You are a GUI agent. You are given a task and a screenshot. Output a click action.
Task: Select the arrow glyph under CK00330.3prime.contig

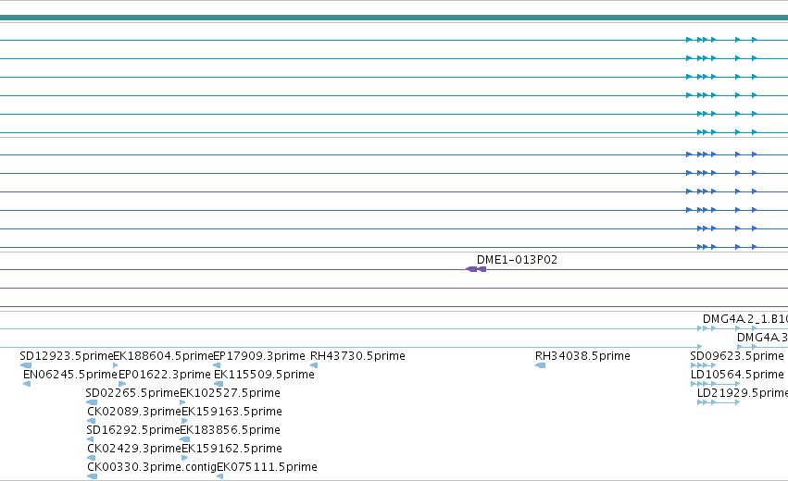pos(92,477)
